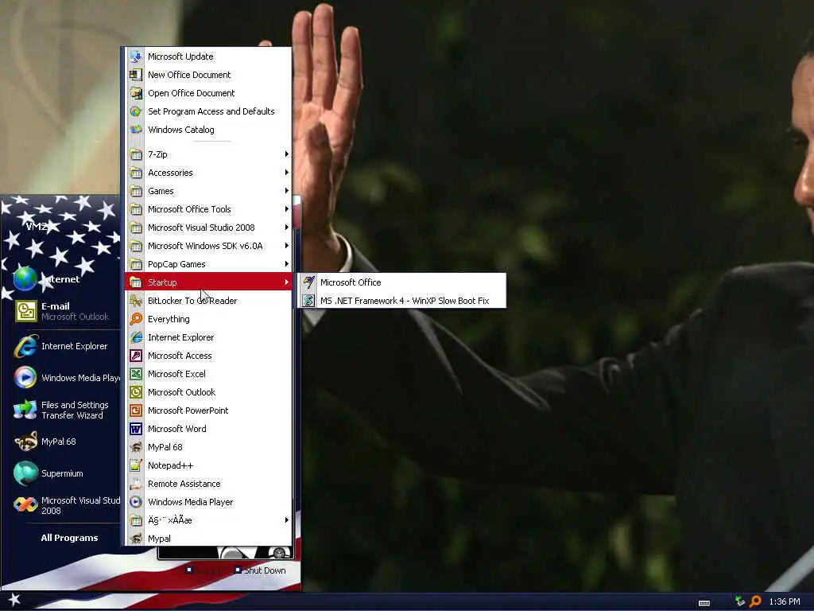Click the 1:36 PM clock
The height and width of the screenshot is (611, 814).
click(x=785, y=601)
